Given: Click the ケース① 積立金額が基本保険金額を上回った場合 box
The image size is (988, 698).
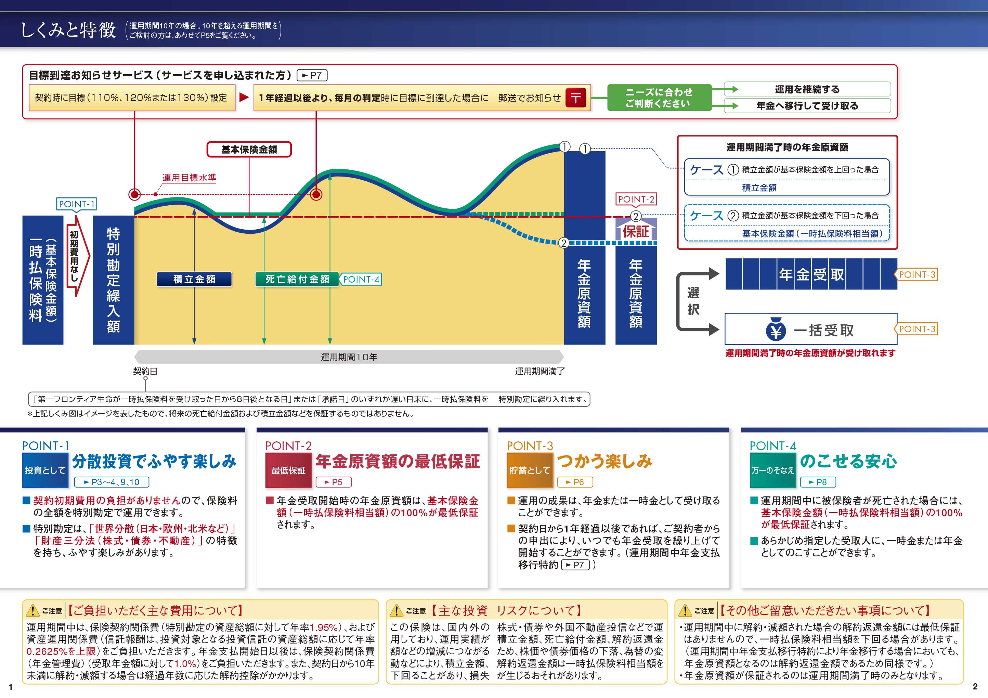Looking at the screenshot, I should (x=786, y=177).
